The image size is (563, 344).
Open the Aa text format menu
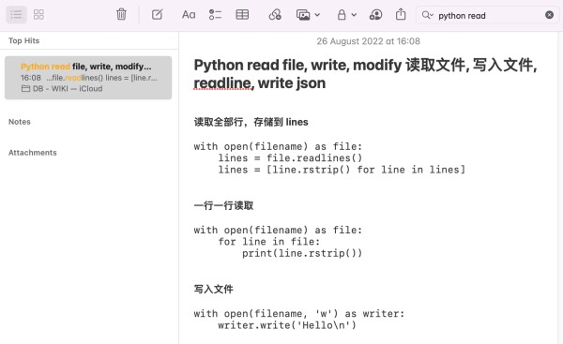tap(189, 15)
